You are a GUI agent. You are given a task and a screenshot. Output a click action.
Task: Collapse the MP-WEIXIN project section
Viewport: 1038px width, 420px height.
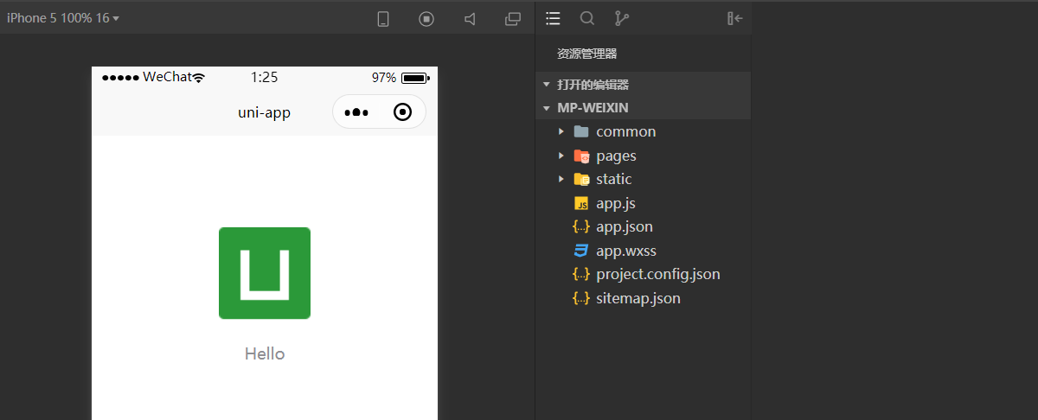[644, 108]
